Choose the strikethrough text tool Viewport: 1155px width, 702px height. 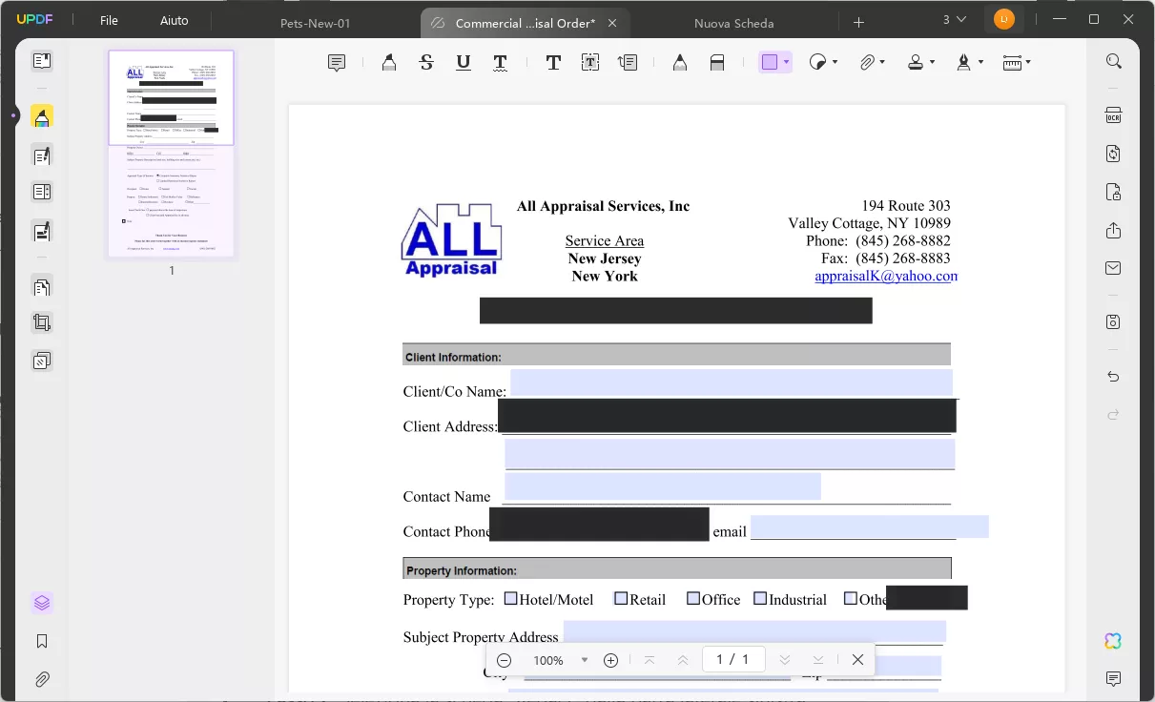click(426, 63)
